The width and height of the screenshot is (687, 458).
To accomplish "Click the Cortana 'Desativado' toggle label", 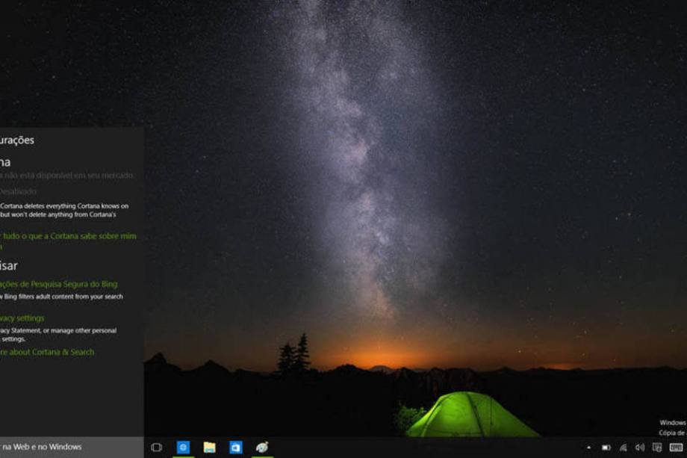I will click(18, 191).
